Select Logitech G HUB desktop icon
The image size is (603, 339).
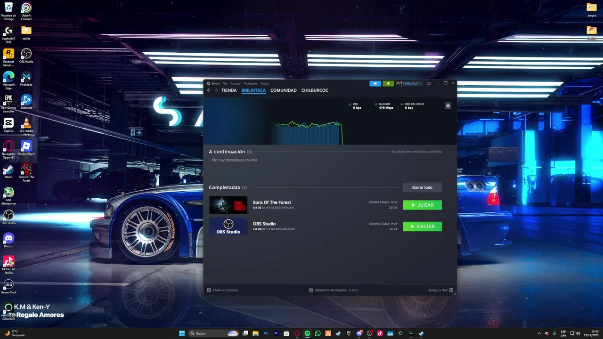[x=8, y=34]
